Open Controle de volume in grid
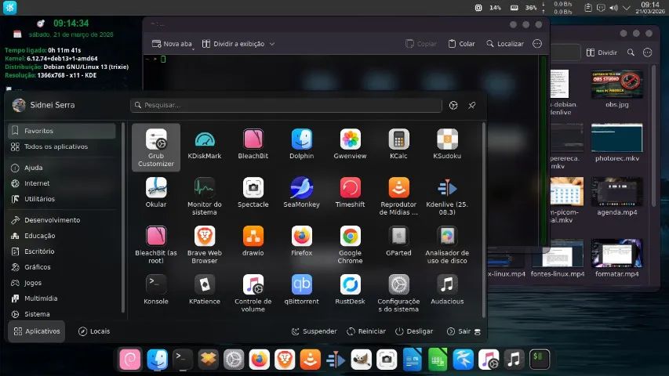This screenshot has height=376, width=669. 253,293
